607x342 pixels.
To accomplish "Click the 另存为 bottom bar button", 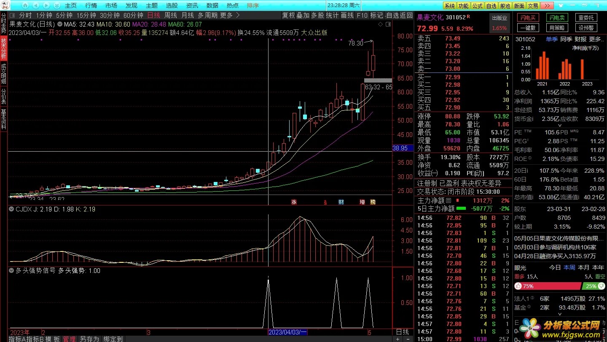I will point(89,339).
